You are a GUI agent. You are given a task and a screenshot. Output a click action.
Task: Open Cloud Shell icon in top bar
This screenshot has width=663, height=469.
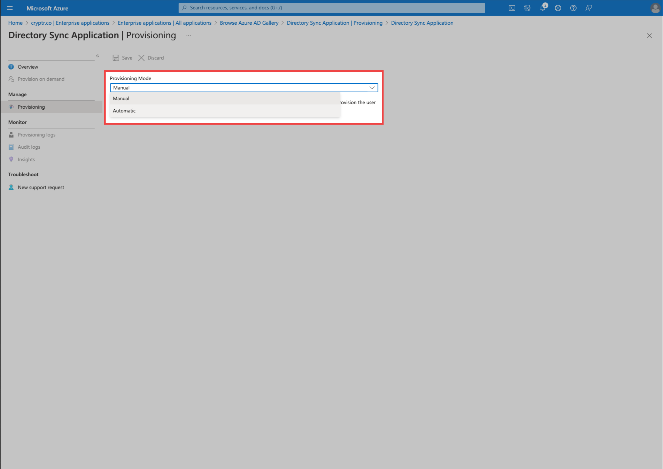coord(512,8)
